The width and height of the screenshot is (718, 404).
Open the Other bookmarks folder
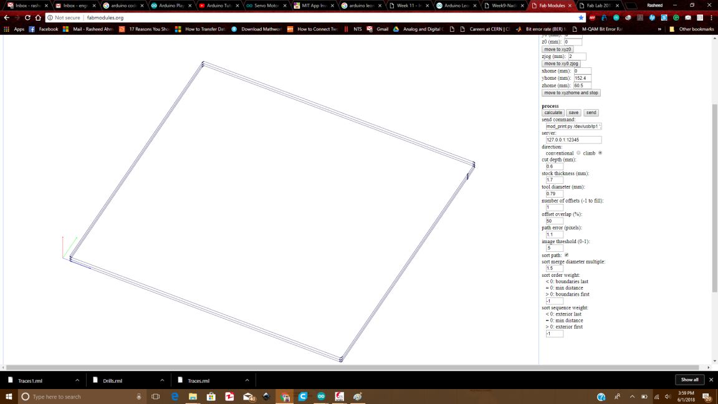click(691, 29)
